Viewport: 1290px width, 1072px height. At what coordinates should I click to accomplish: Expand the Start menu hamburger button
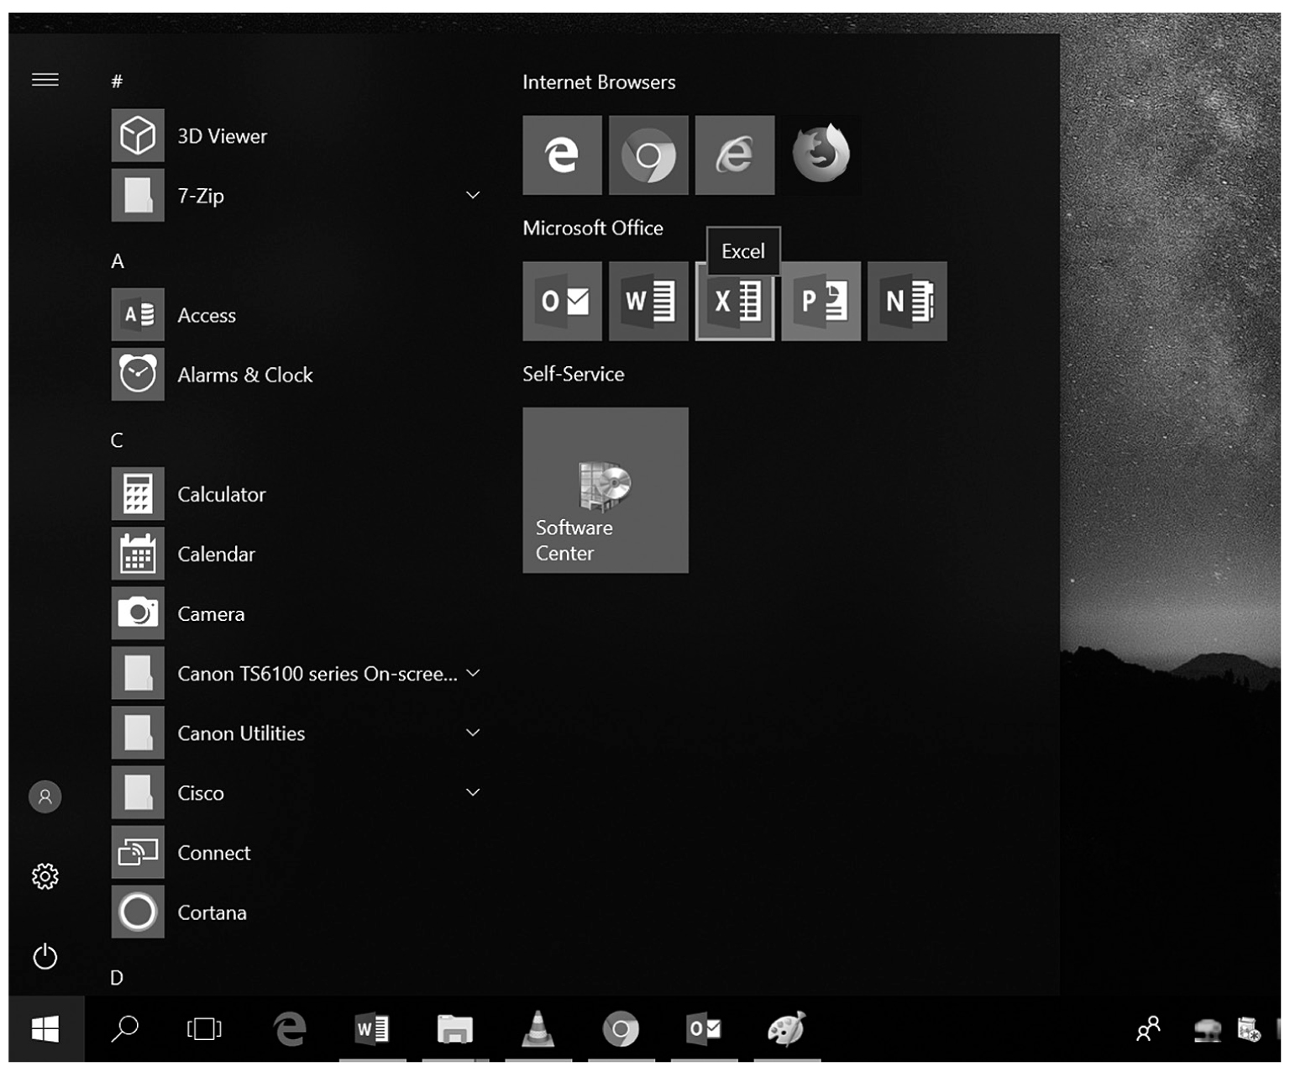pyautogui.click(x=45, y=80)
